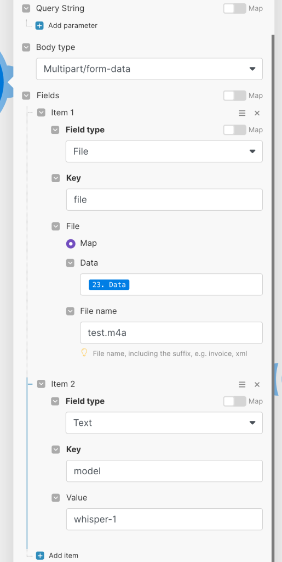Remove Item 1 with its X icon
The height and width of the screenshot is (562, 282).
pos(257,113)
